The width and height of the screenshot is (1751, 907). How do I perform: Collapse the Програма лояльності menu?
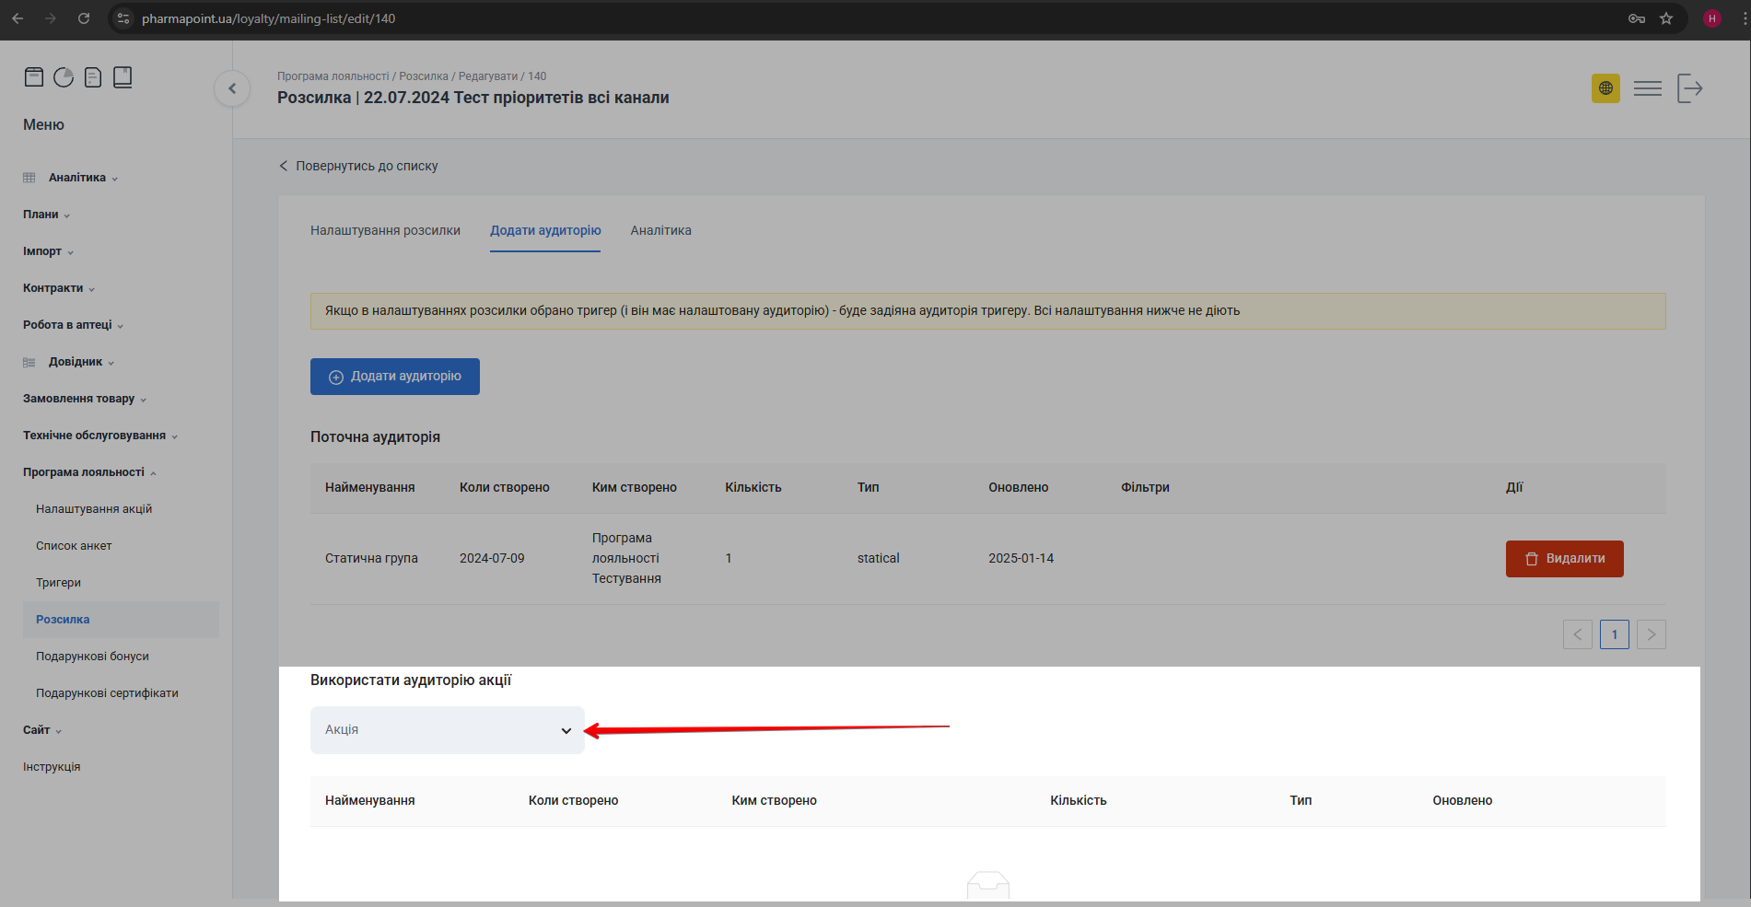tap(90, 472)
